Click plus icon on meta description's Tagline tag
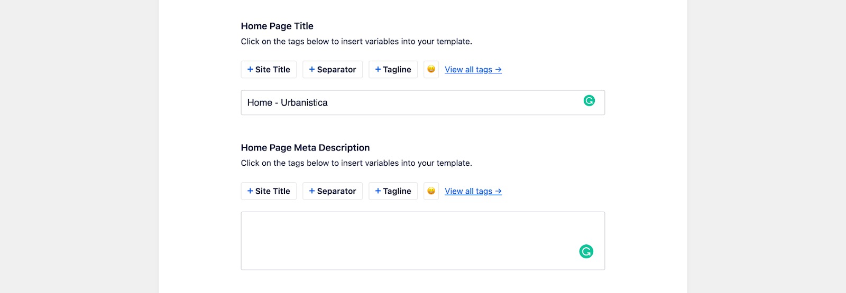Viewport: 846px width, 293px height. 378,191
